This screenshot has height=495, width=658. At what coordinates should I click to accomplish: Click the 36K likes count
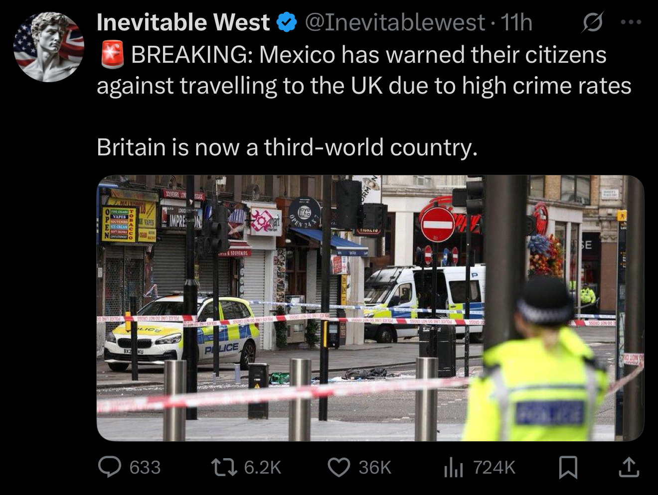click(x=375, y=467)
